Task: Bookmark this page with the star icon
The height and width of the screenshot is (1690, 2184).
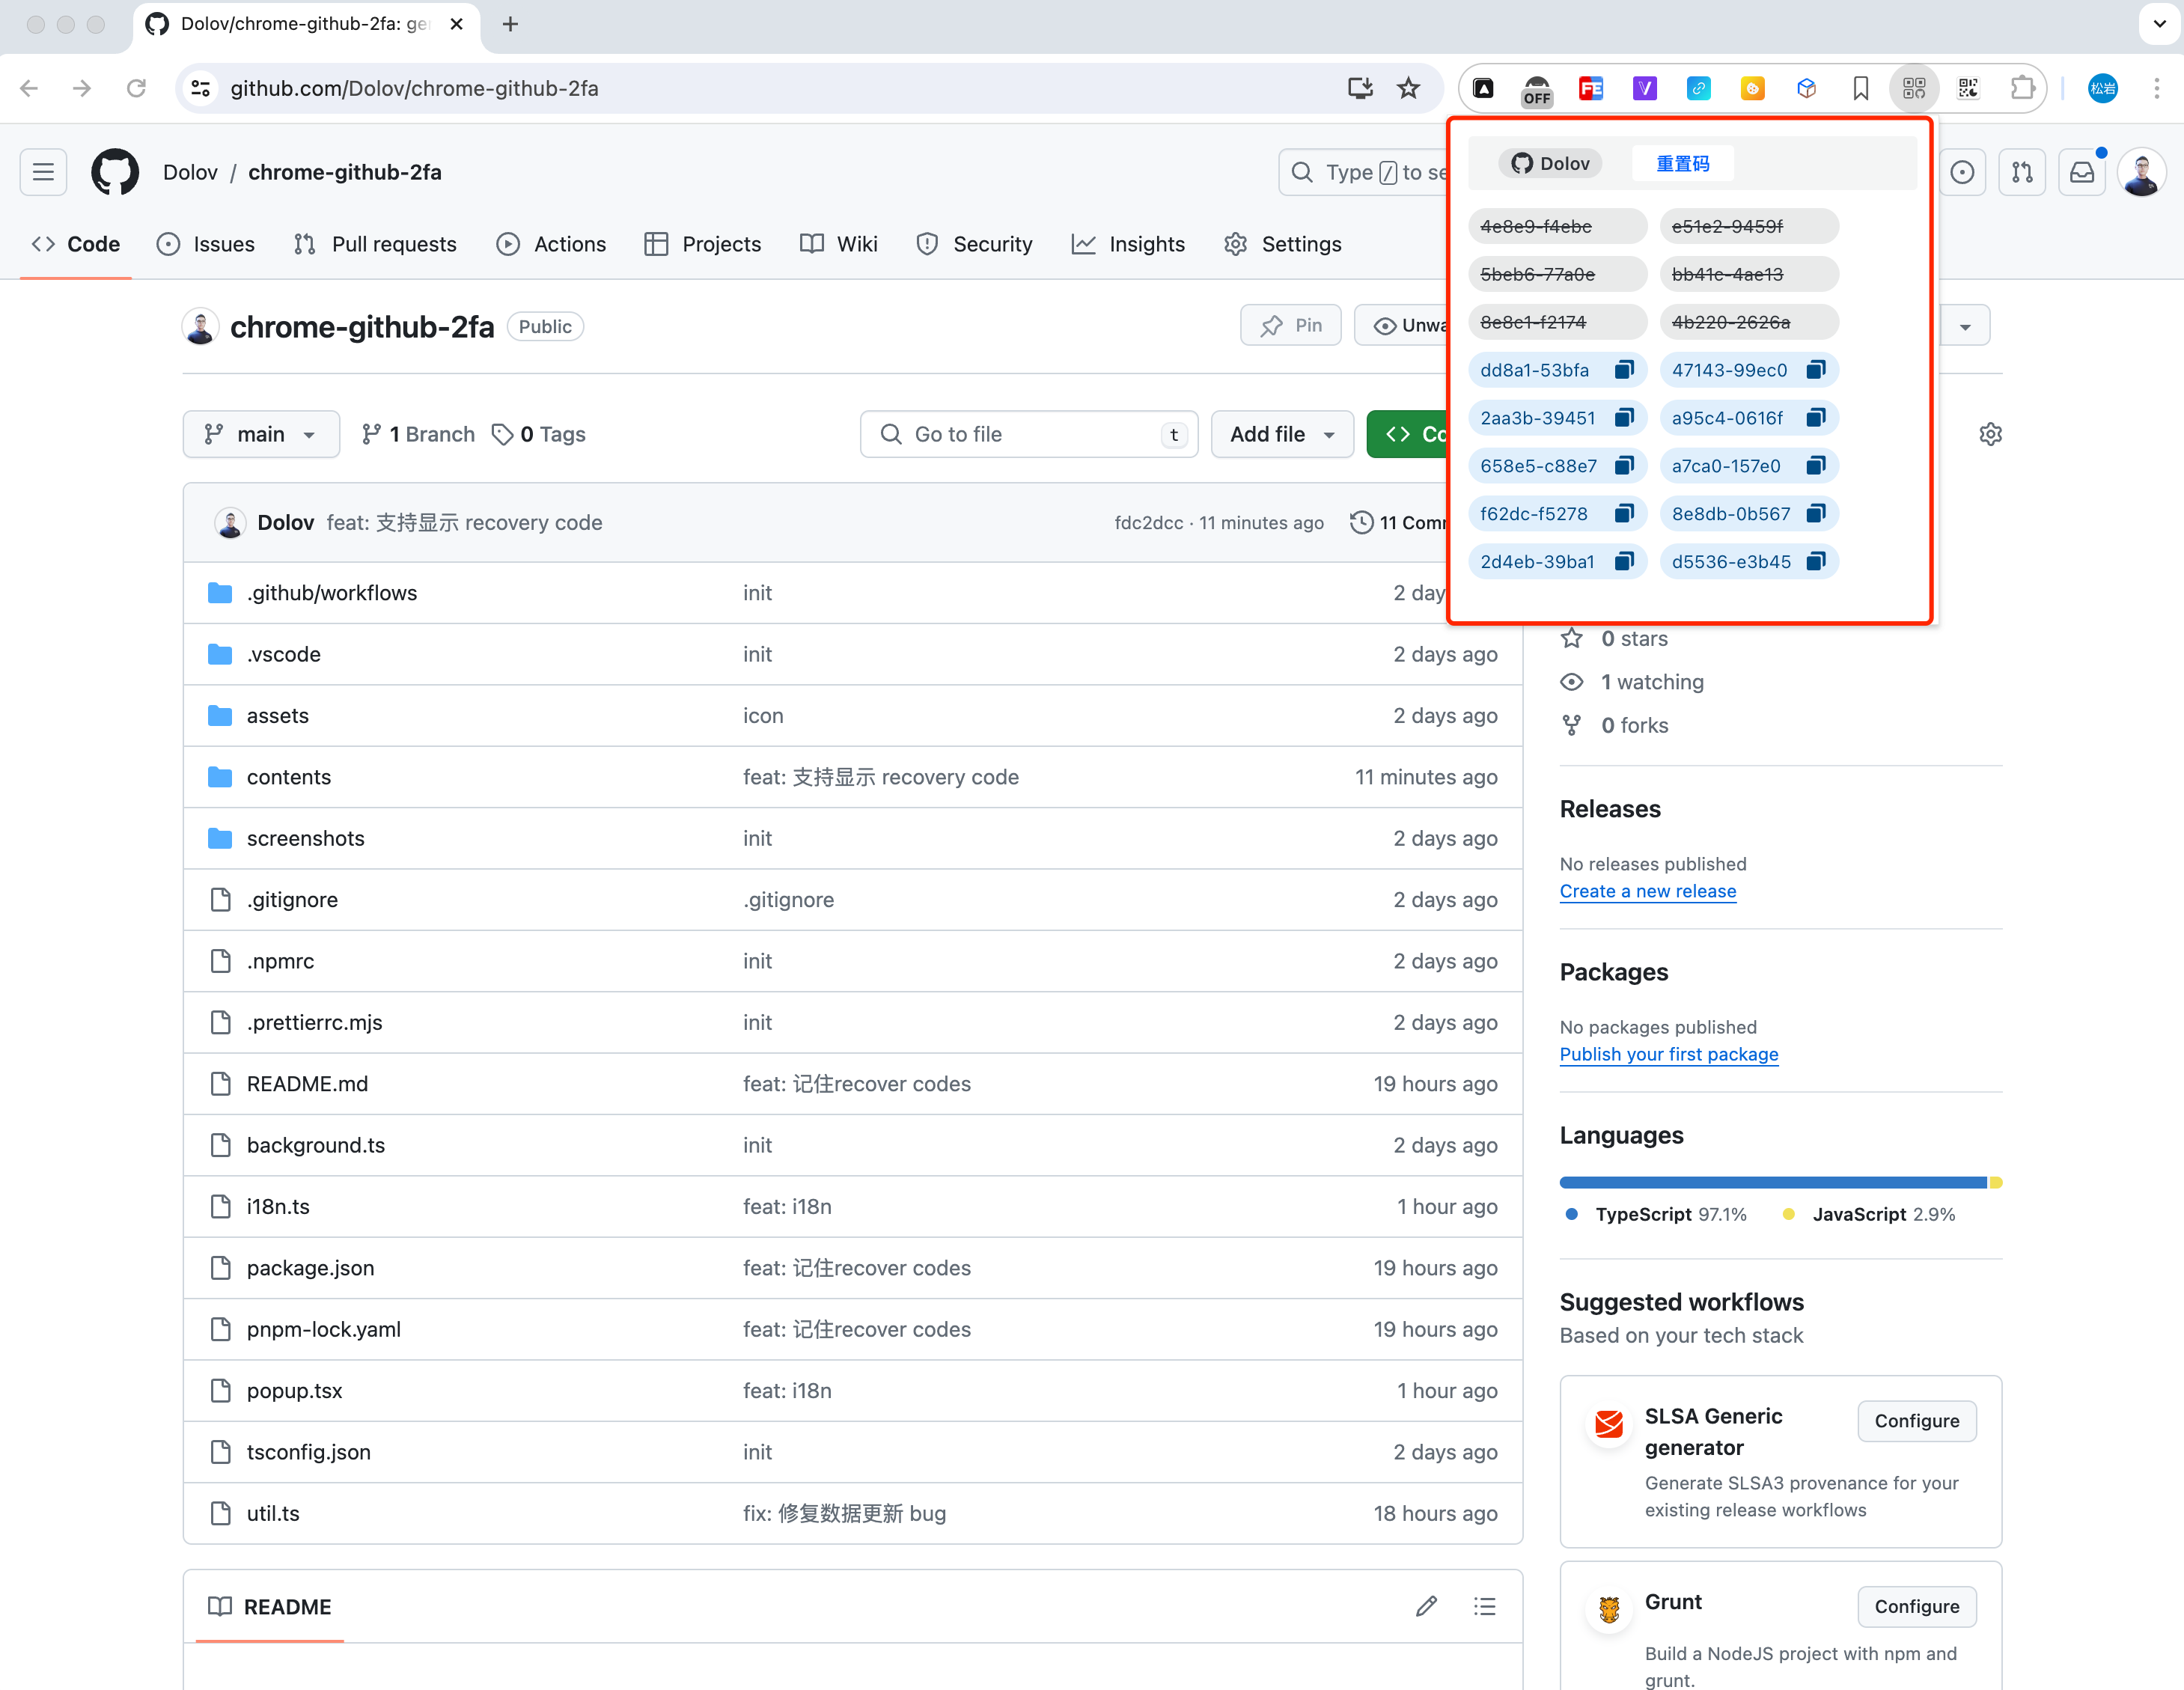Action: point(1408,88)
